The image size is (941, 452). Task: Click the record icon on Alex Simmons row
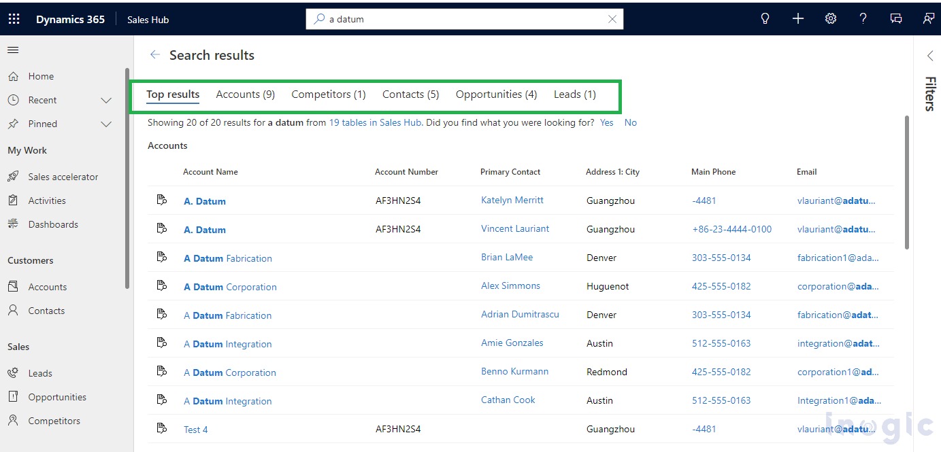coord(161,285)
